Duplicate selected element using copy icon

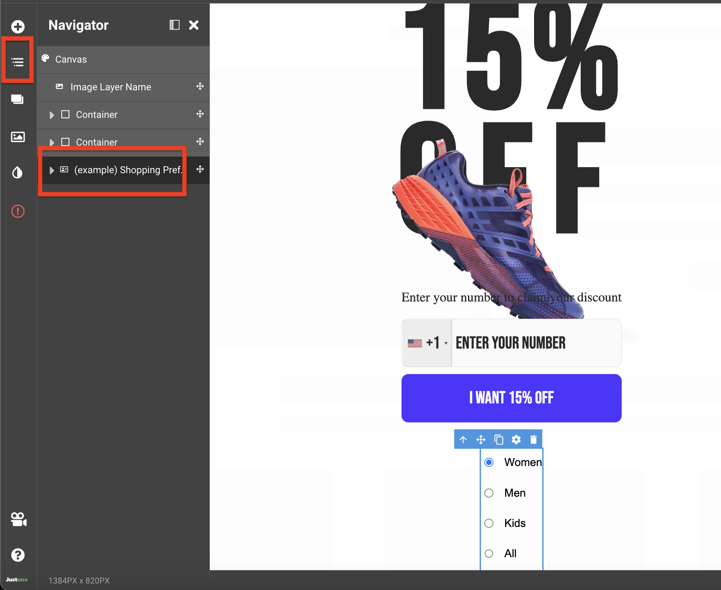click(x=499, y=440)
